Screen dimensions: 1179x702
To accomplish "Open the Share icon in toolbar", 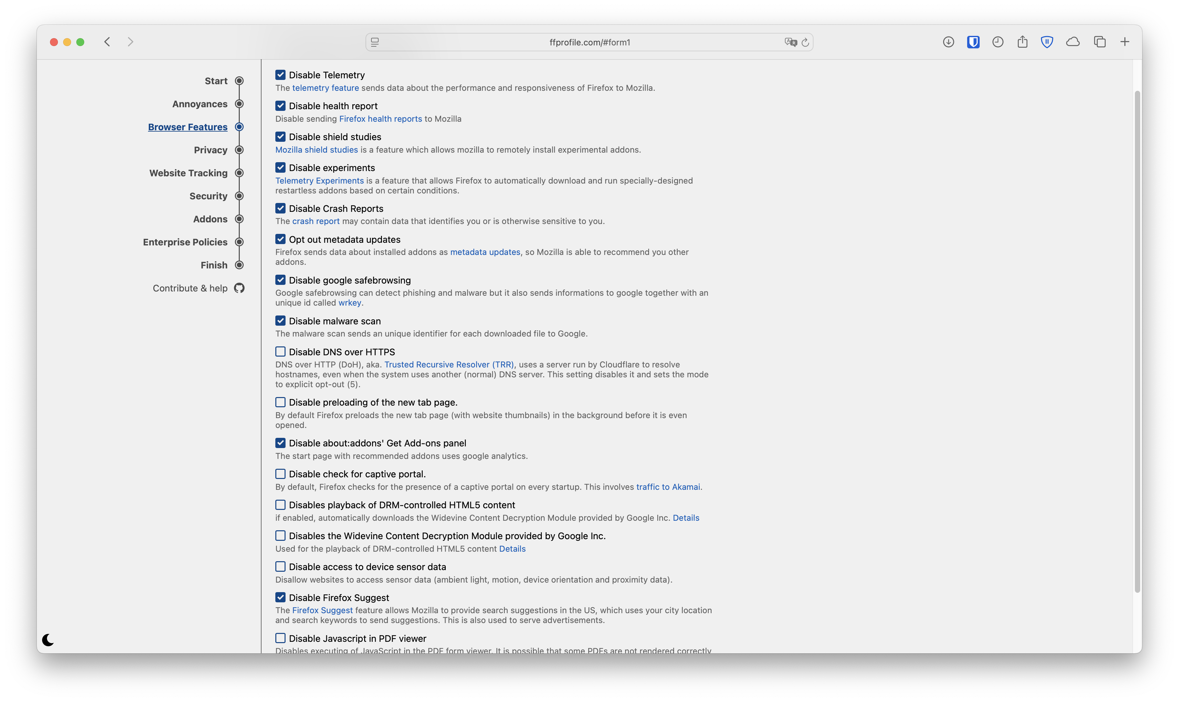I will click(x=1022, y=42).
